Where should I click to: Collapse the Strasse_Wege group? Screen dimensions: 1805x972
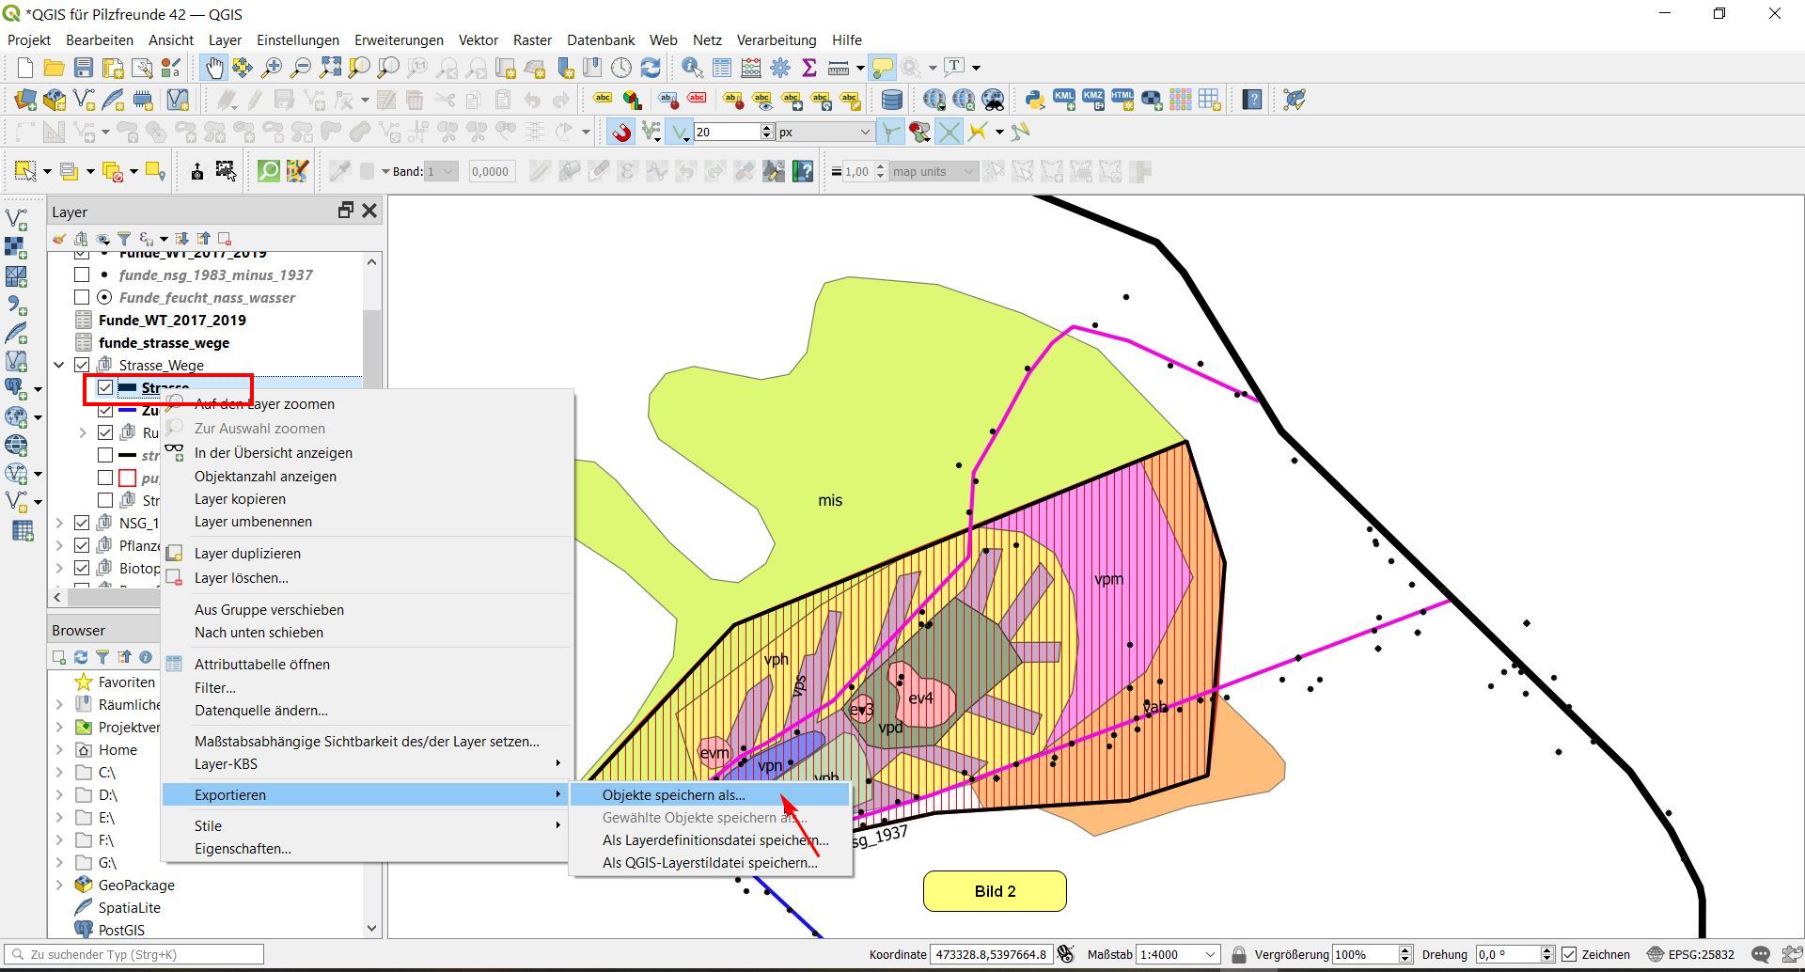[59, 365]
